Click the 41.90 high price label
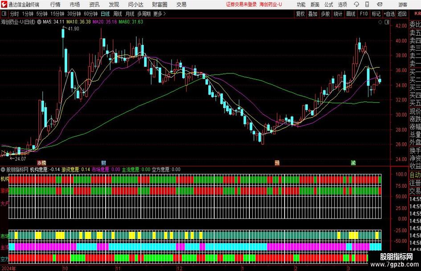Screen dimensions: 421x271 click(74, 29)
